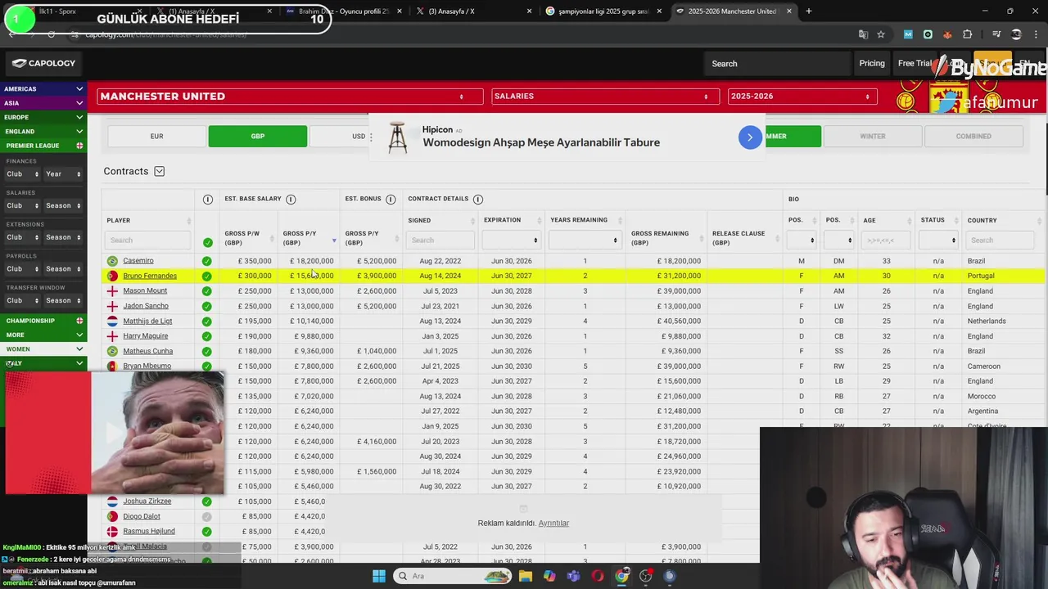Open Free Trial in top navigation
This screenshot has width=1048, height=589.
click(x=915, y=63)
